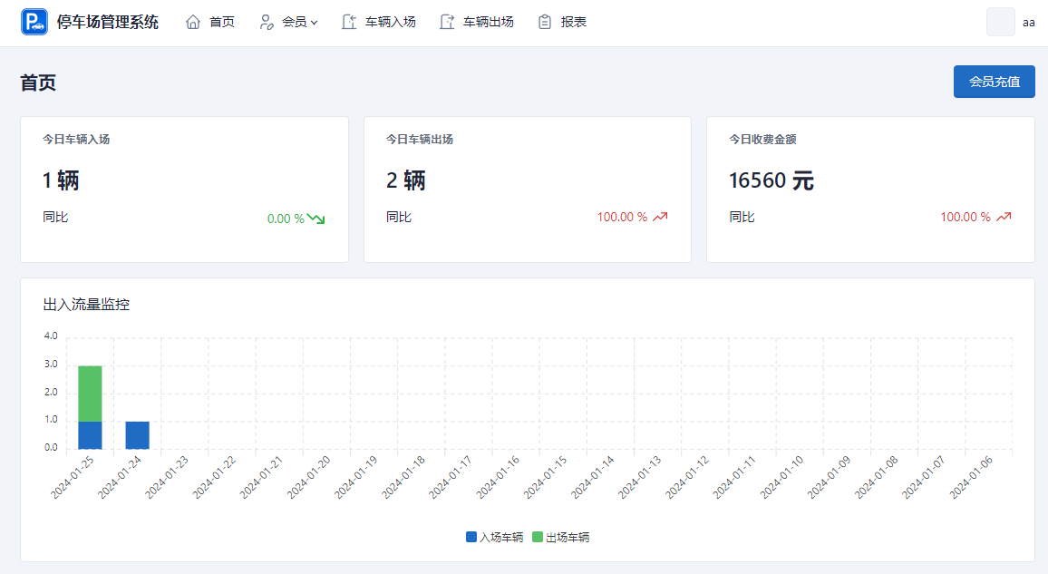Click the username aa
This screenshot has height=574, width=1048.
click(1029, 23)
